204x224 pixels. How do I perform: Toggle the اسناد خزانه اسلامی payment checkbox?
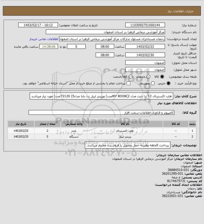pyautogui.click(x=128, y=83)
